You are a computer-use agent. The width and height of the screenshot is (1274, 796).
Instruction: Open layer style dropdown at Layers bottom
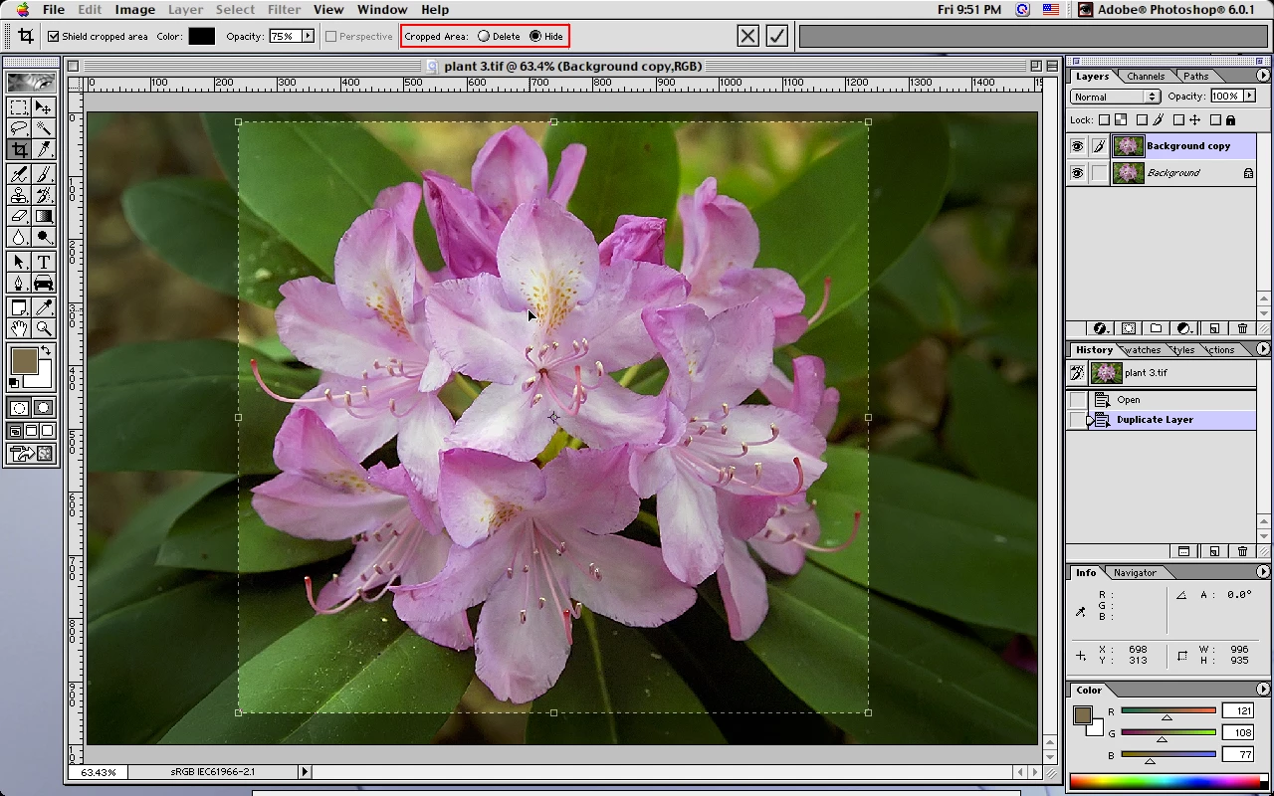[x=1101, y=328]
